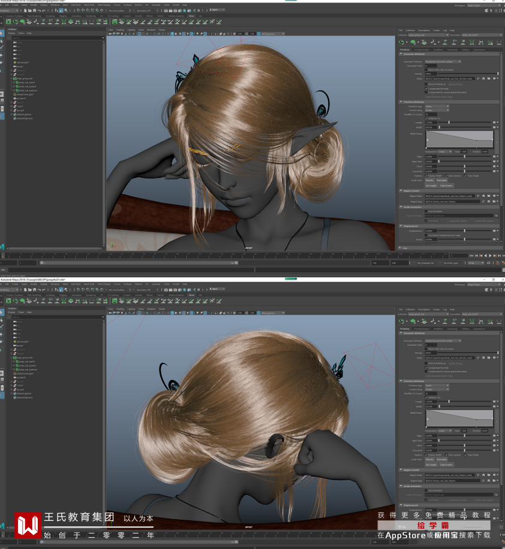Open Interpolation Linear dropdown in upper window
This screenshot has width=505, height=549.
pos(444,151)
